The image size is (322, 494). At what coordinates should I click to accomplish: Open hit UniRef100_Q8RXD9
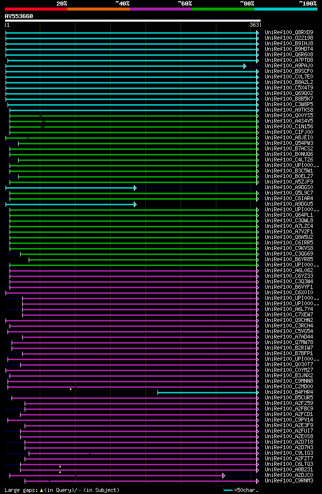click(x=289, y=33)
